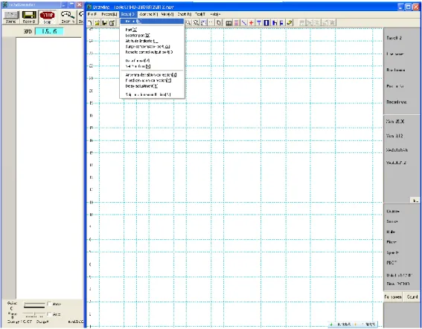Click the New file icon in Drawing toolbar

pyautogui.click(x=90, y=23)
